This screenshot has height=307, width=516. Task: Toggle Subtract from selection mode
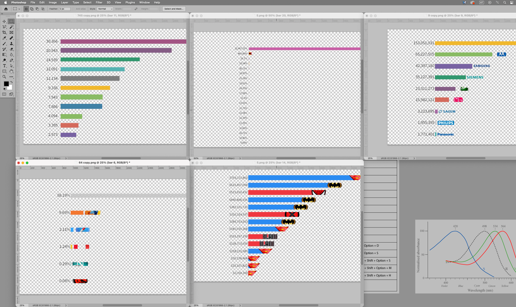(x=37, y=9)
